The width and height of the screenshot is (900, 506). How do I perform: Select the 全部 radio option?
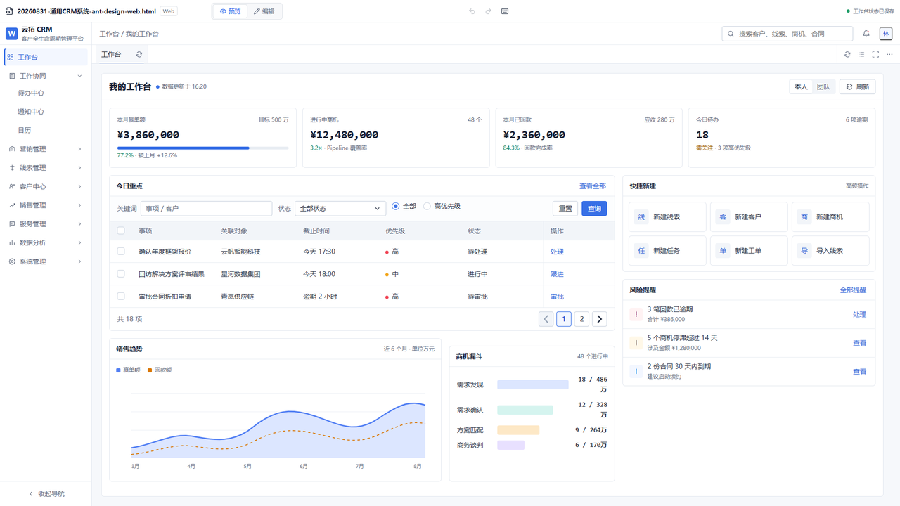pyautogui.click(x=404, y=206)
